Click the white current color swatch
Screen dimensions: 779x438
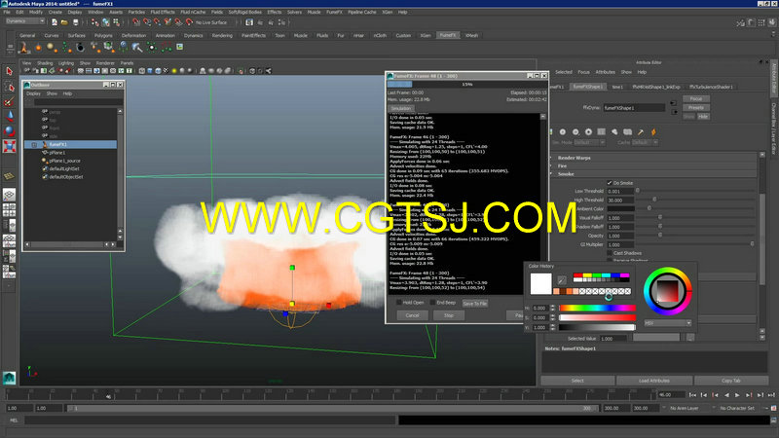(x=540, y=283)
